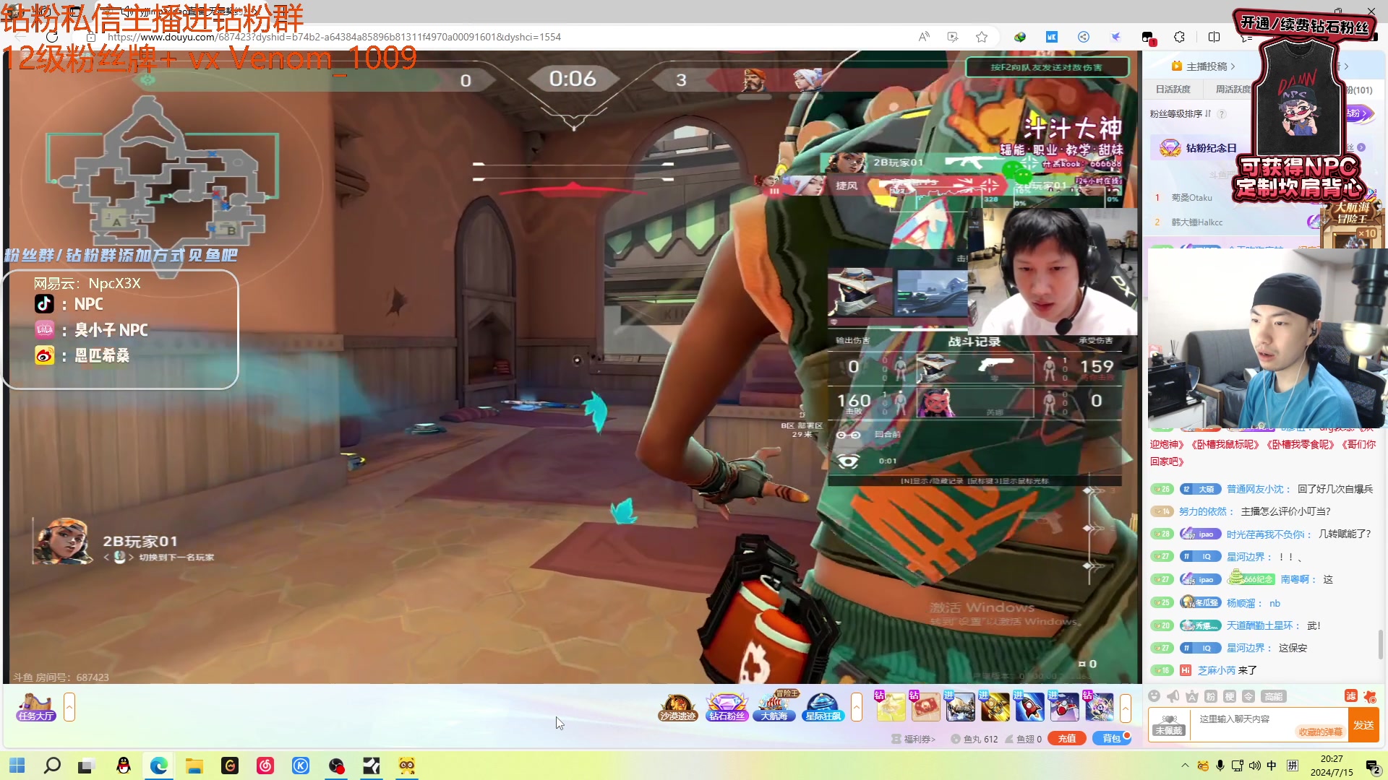Image resolution: width=1388 pixels, height=780 pixels.
Task: Expand the activity list arrow beside 星际狂飙
Action: (857, 707)
